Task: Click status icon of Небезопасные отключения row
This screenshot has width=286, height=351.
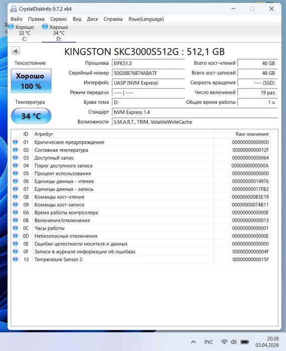Action: coord(15,236)
